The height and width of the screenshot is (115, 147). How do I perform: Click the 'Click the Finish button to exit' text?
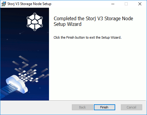tap(74, 37)
